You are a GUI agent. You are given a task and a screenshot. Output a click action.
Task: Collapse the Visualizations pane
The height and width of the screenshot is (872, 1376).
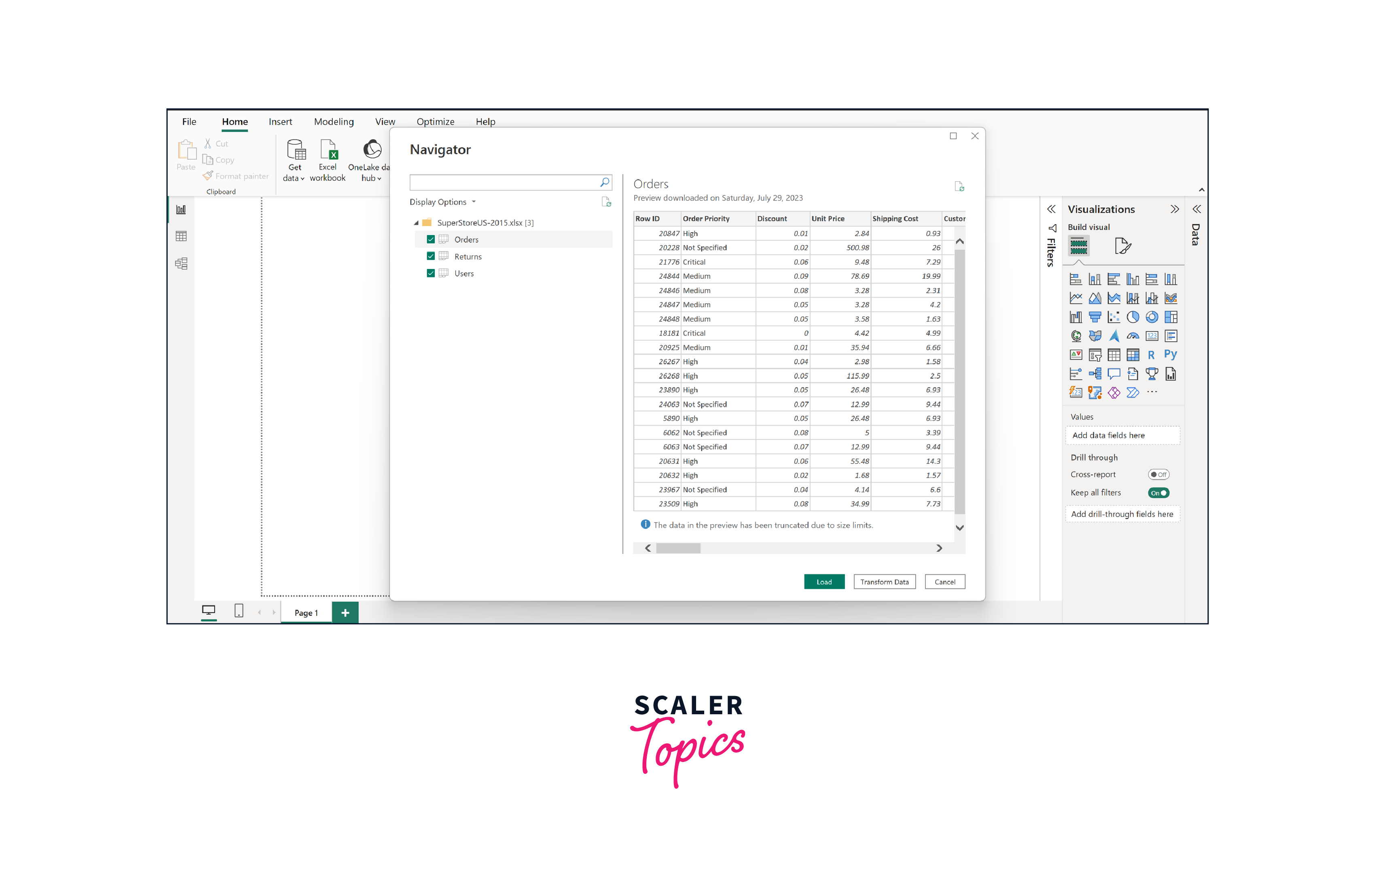tap(1174, 209)
